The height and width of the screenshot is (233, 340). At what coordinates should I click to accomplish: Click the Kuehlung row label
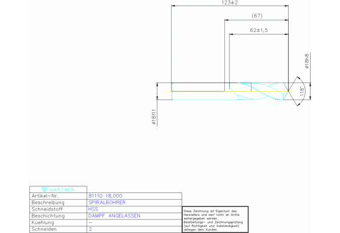[43, 222]
